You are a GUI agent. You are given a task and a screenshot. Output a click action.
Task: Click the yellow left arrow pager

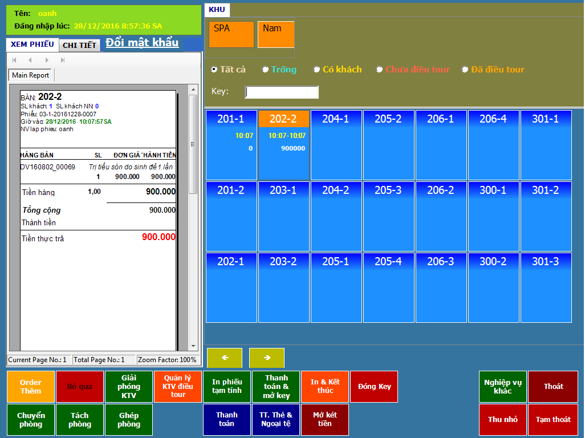coord(225,358)
